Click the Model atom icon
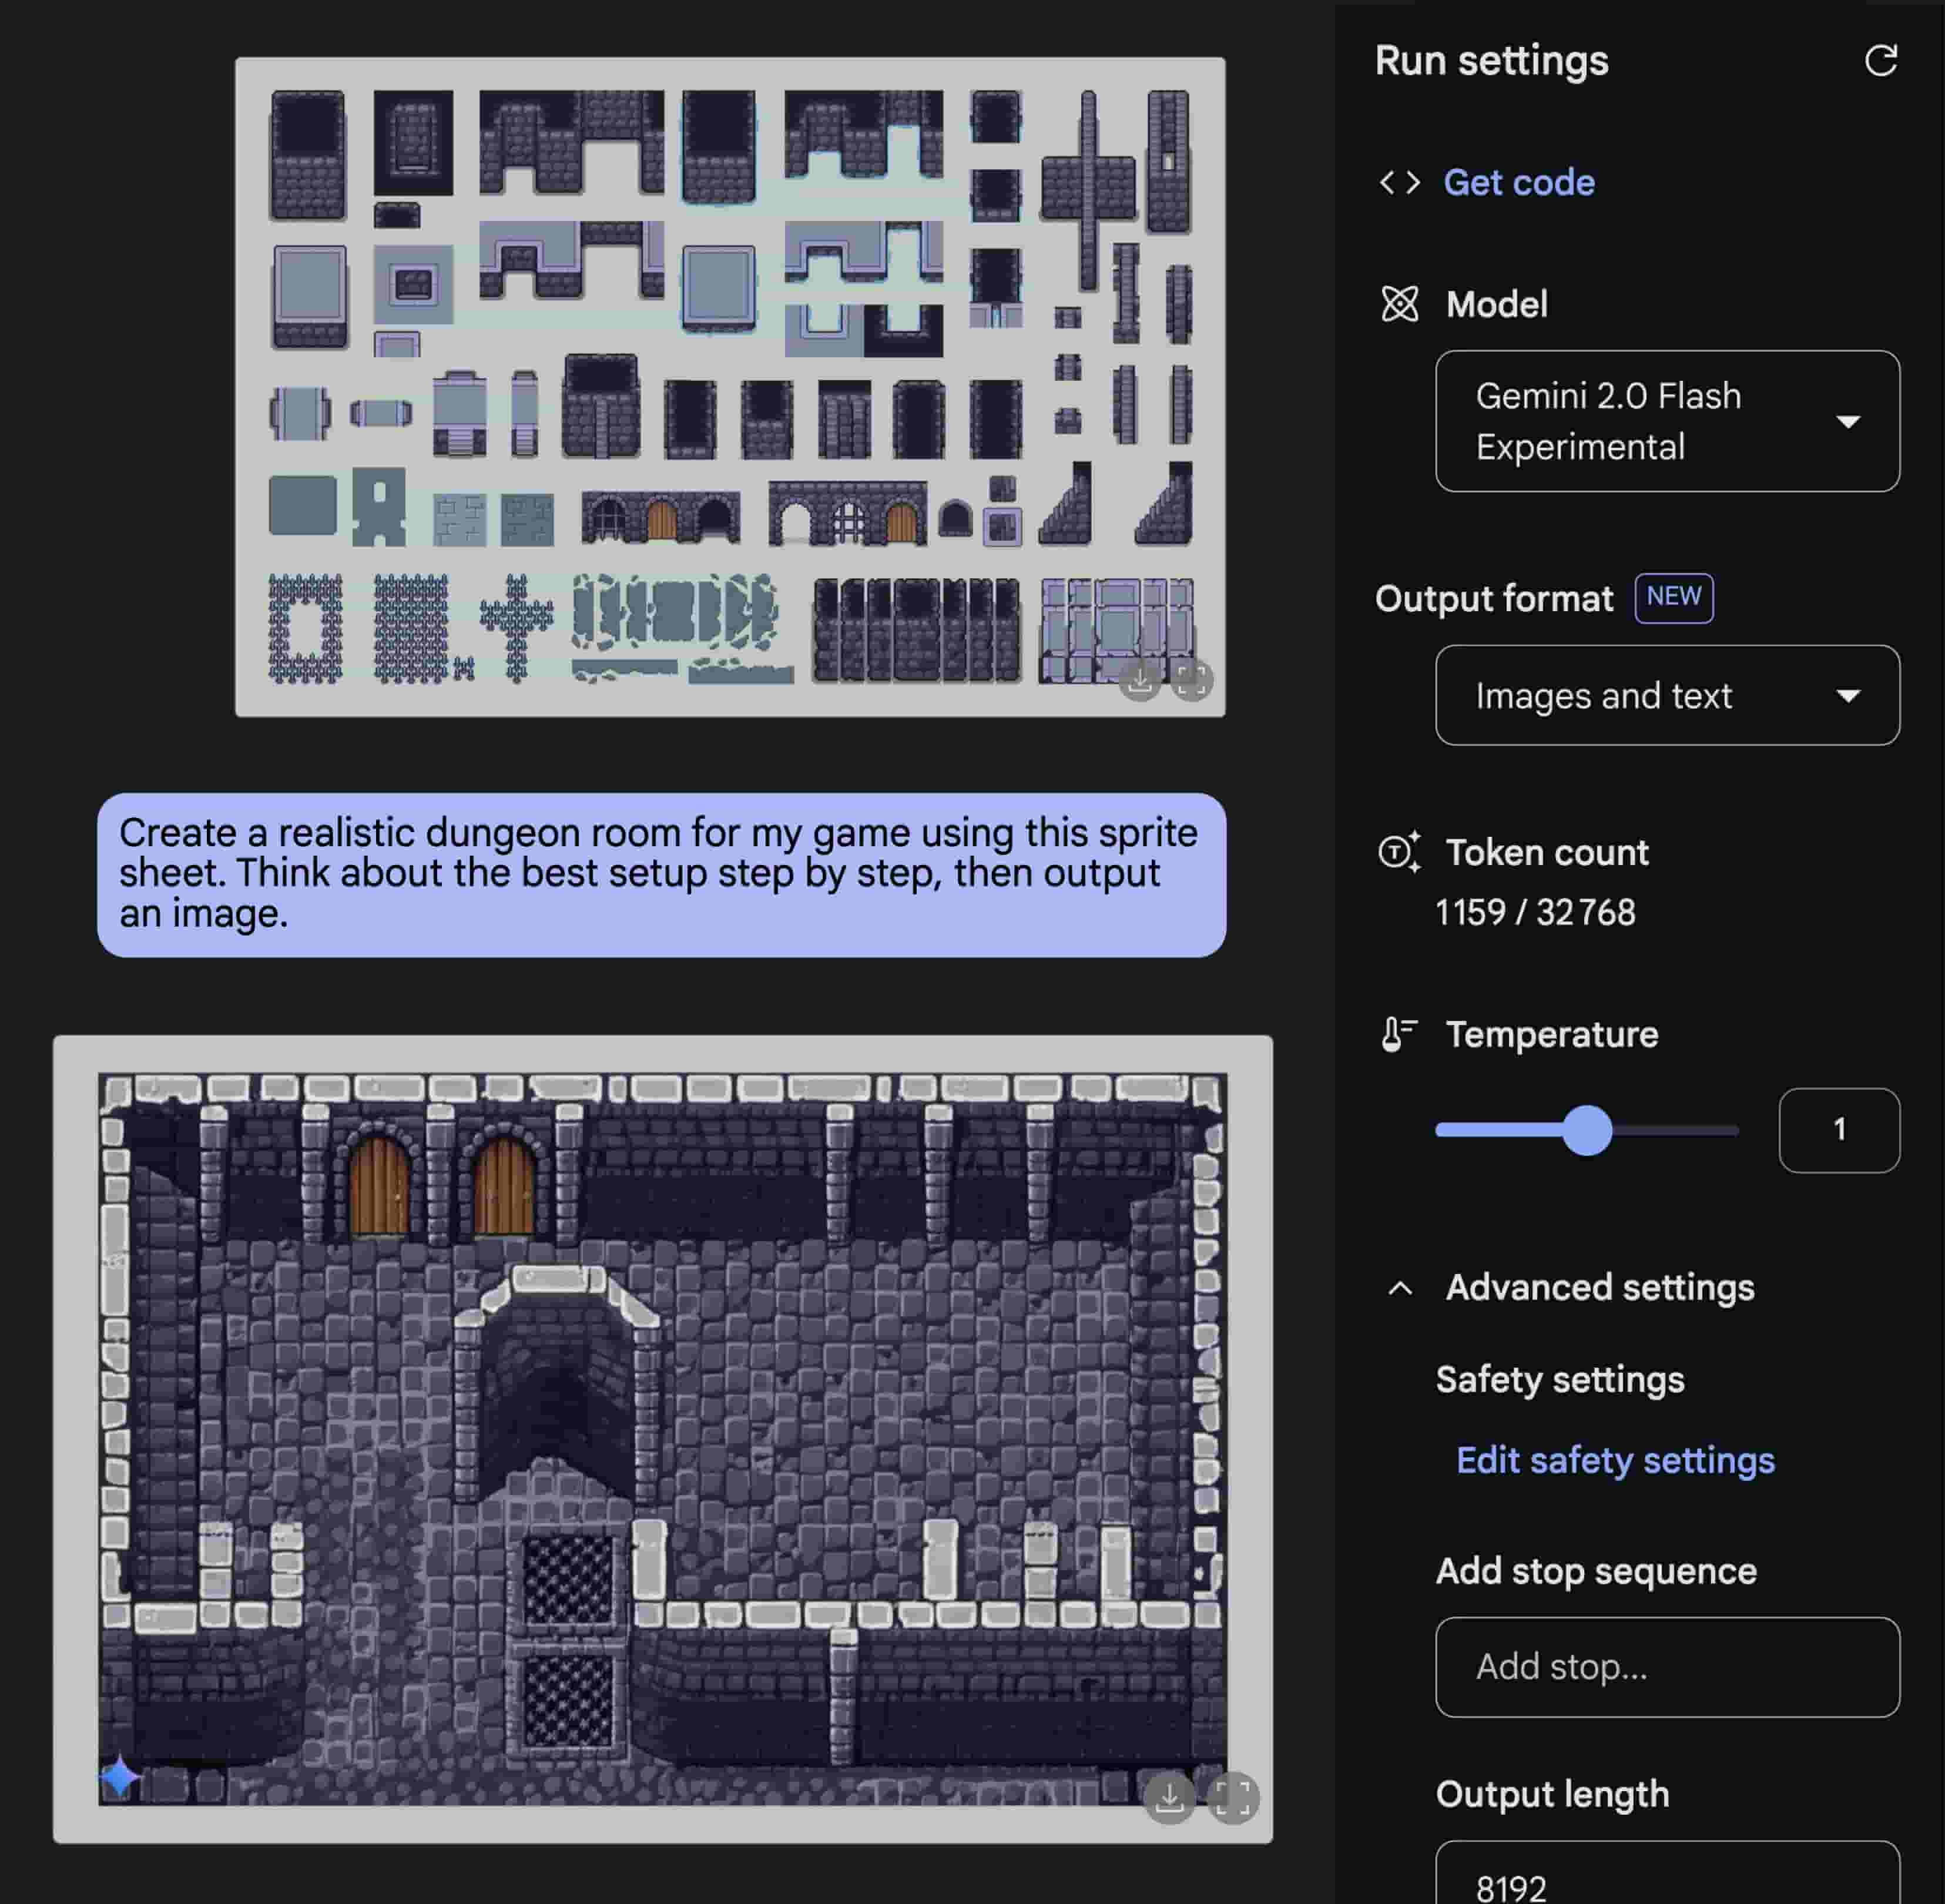Screen dimensions: 1945x1904 (1399, 304)
